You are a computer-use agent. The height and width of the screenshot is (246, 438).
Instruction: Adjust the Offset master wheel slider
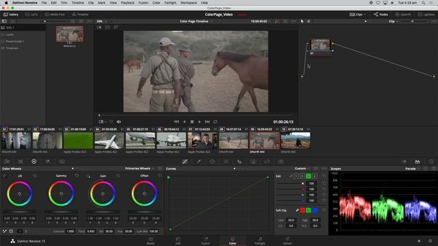[144, 212]
